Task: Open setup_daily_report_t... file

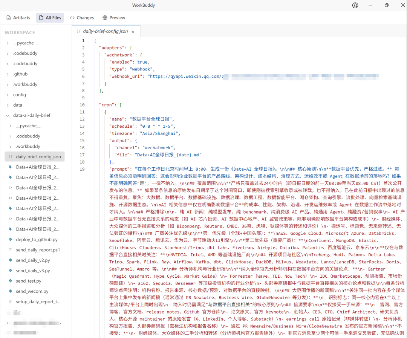Action: [38, 302]
